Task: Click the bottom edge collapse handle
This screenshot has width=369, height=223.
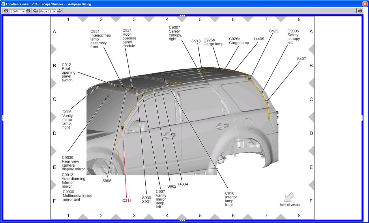Action: coord(182,221)
